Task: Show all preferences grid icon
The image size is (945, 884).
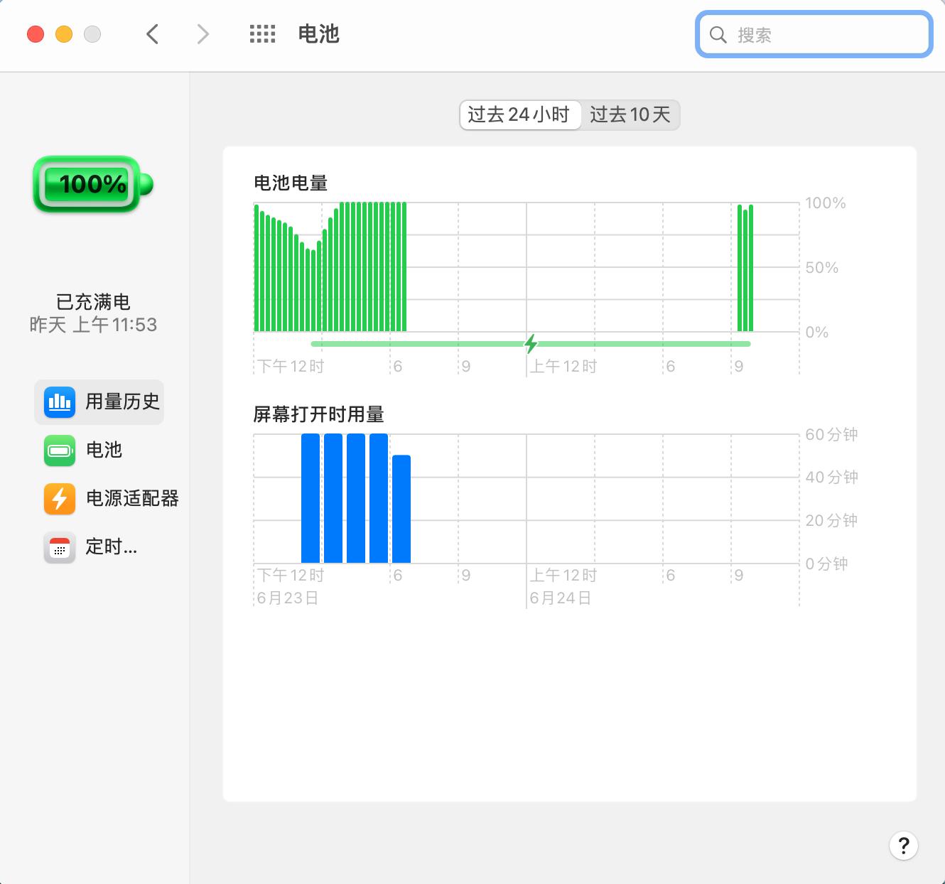Action: click(262, 34)
